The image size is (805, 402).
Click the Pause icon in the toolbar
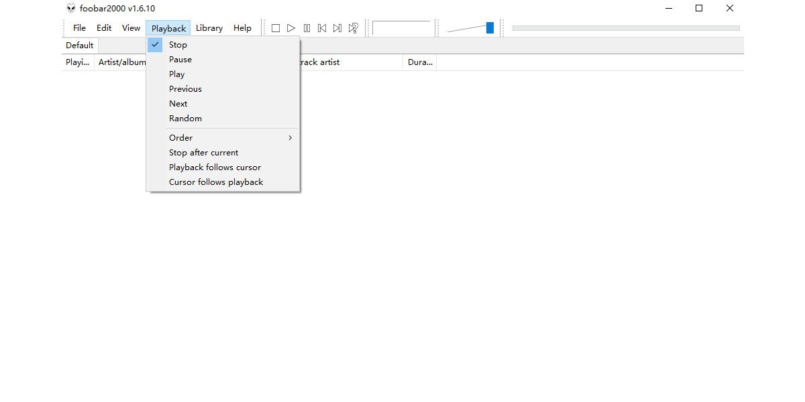point(307,27)
